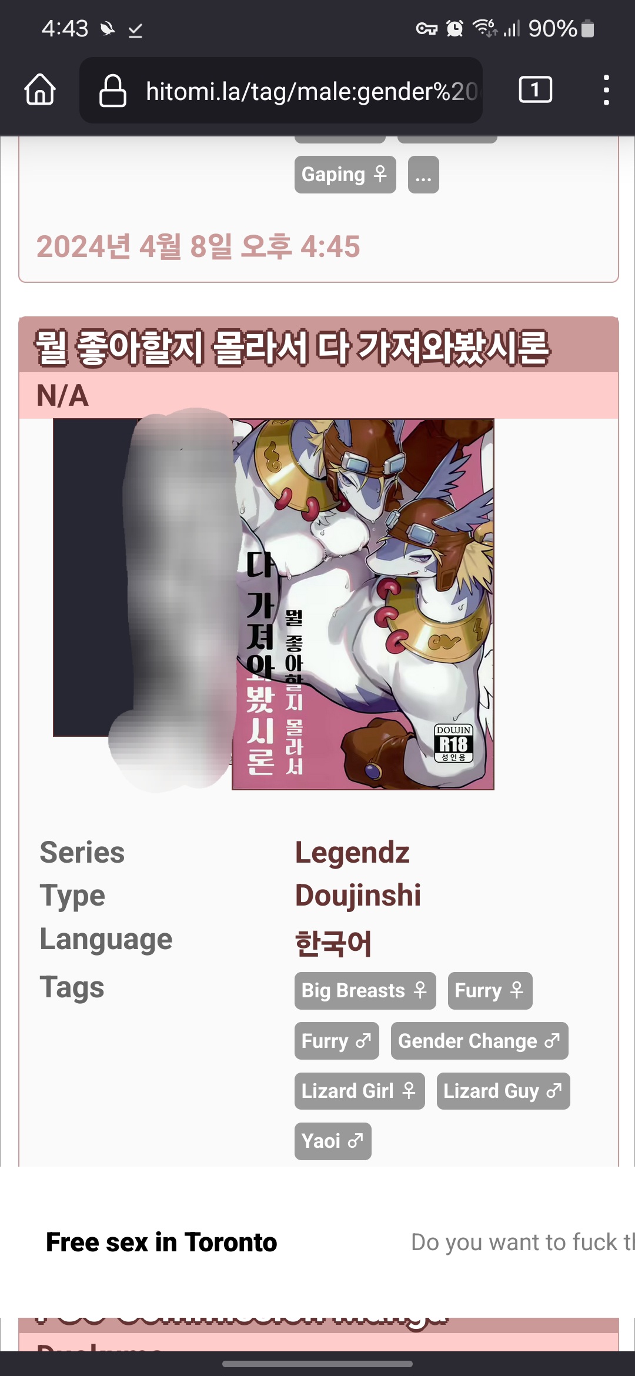Select the Yaoi male tag
Screen dimensions: 635x1376
click(333, 1141)
